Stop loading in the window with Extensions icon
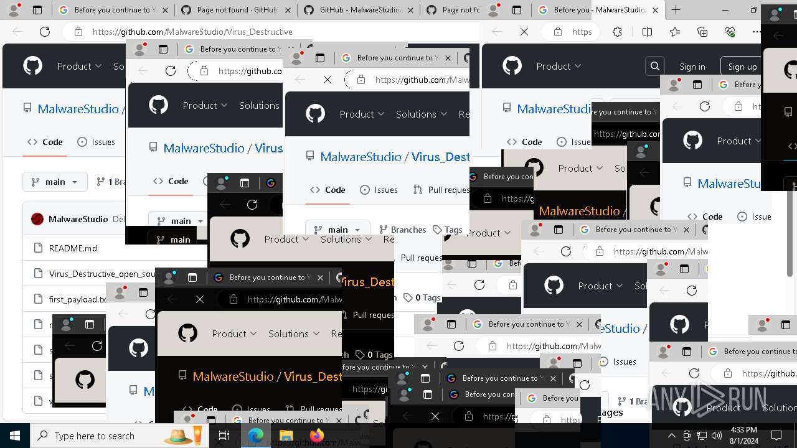797x448 pixels. pos(524,32)
